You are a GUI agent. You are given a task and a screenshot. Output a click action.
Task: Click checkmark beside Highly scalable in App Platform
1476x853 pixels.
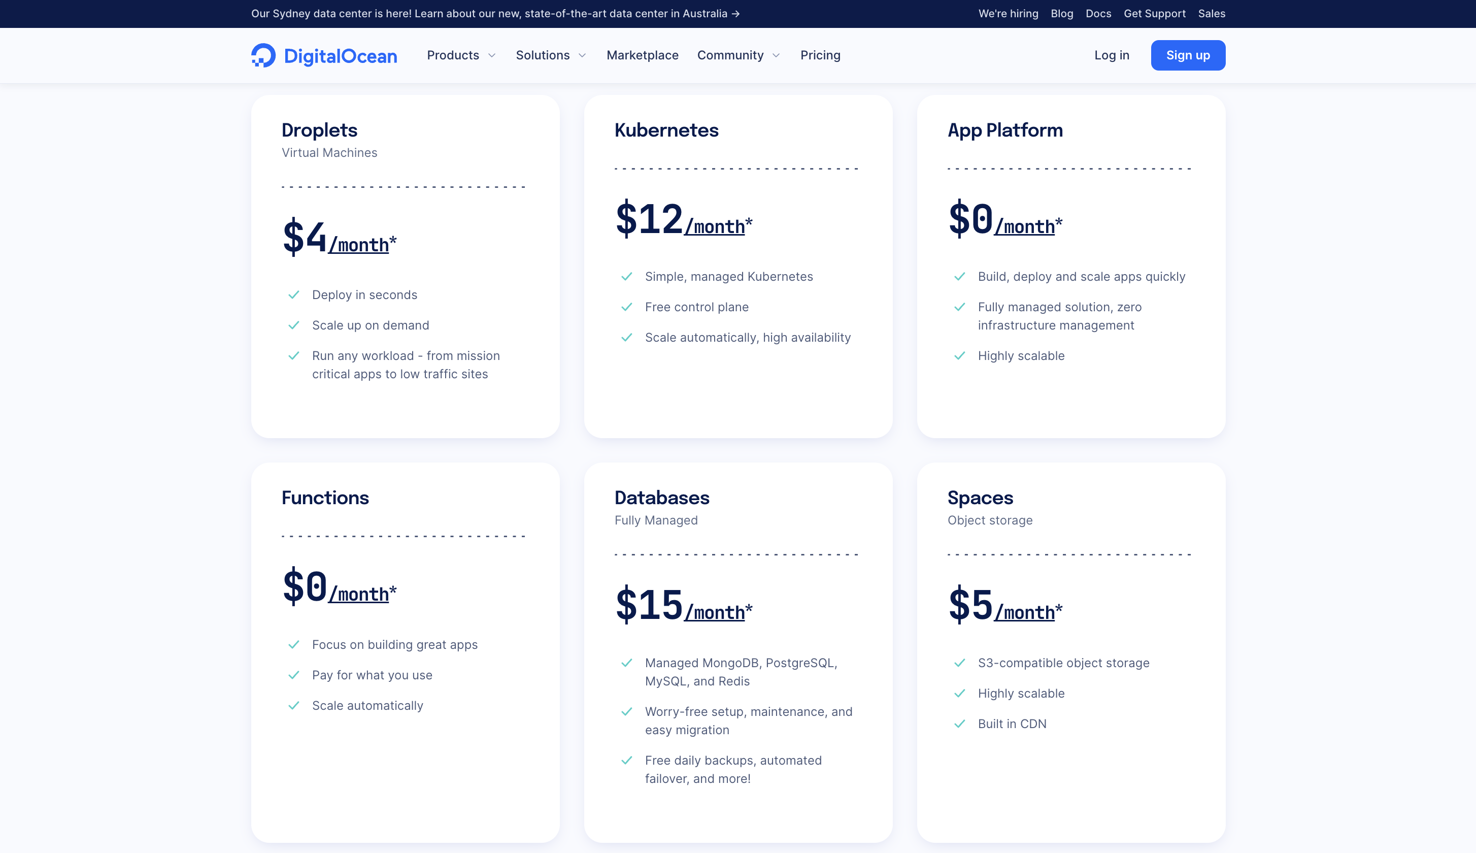[960, 355]
